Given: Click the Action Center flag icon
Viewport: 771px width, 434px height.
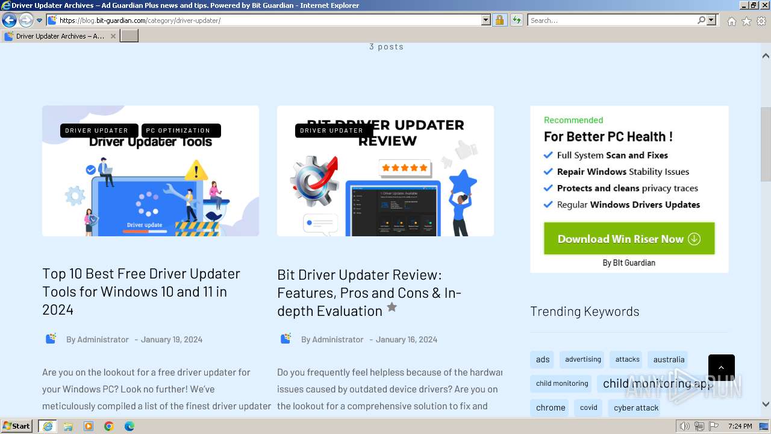Looking at the screenshot, I should tap(713, 426).
